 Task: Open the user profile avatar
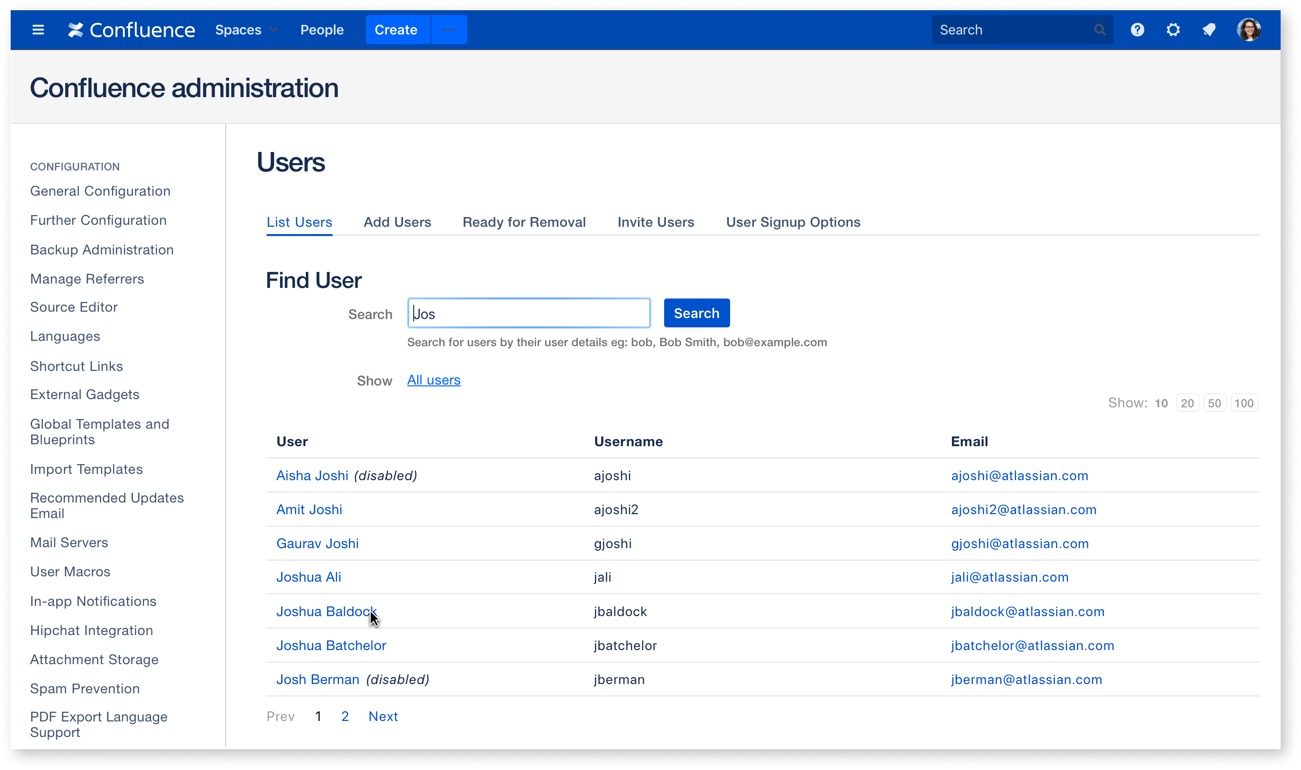[1249, 30]
